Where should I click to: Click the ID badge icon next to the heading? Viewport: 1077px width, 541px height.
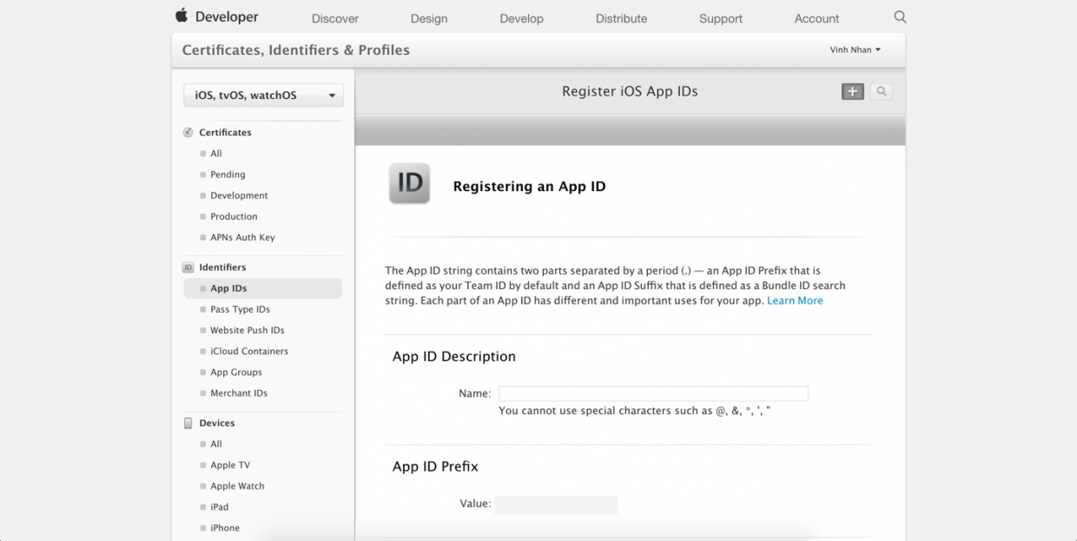coord(408,183)
